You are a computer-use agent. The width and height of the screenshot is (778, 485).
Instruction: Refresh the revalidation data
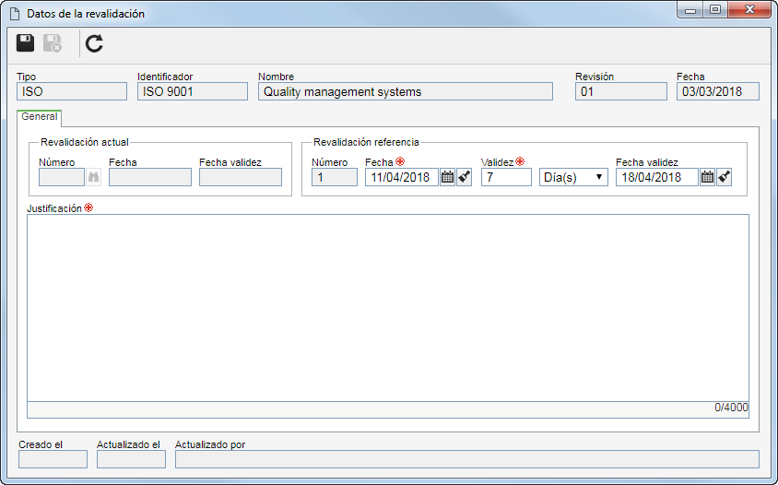[x=94, y=43]
